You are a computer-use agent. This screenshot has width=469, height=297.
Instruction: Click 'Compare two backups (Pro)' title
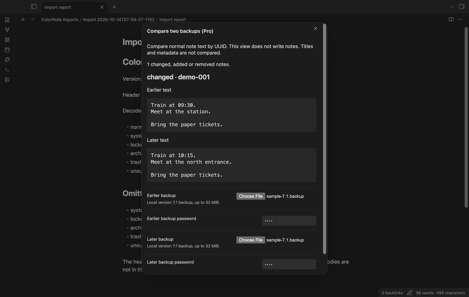point(180,31)
